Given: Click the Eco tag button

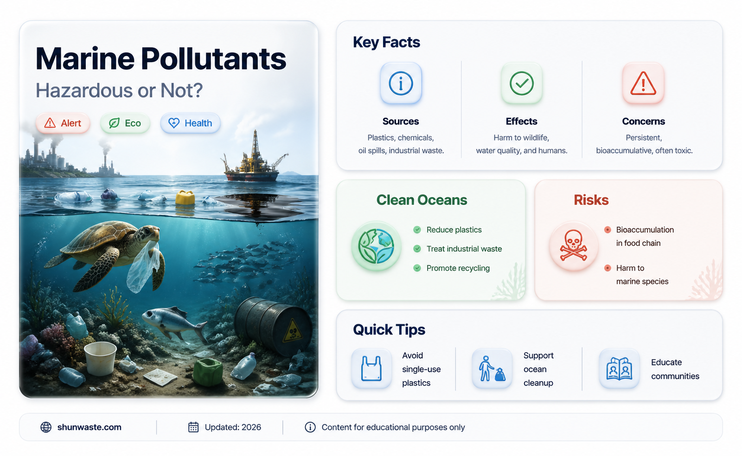Looking at the screenshot, I should click(x=125, y=123).
